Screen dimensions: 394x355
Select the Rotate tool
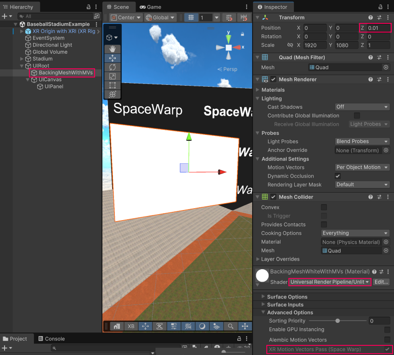point(113,67)
